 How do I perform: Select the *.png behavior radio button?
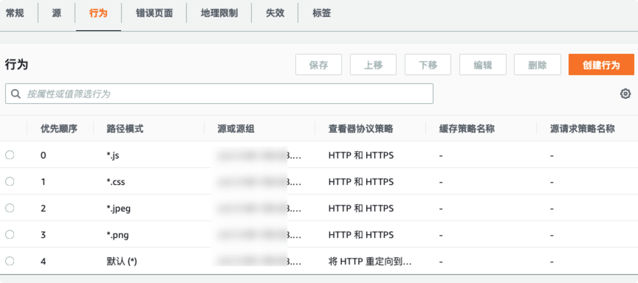click(x=10, y=234)
